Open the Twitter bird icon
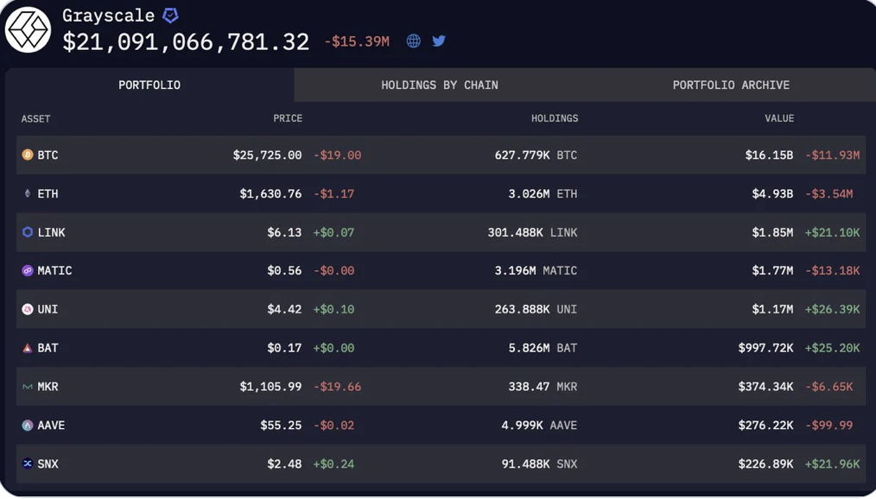This screenshot has width=876, height=499. (439, 41)
